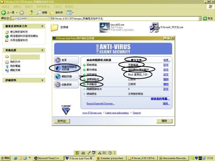Click Report Suspected Spyware link
Screen dimensions: 215x161
point(101,104)
